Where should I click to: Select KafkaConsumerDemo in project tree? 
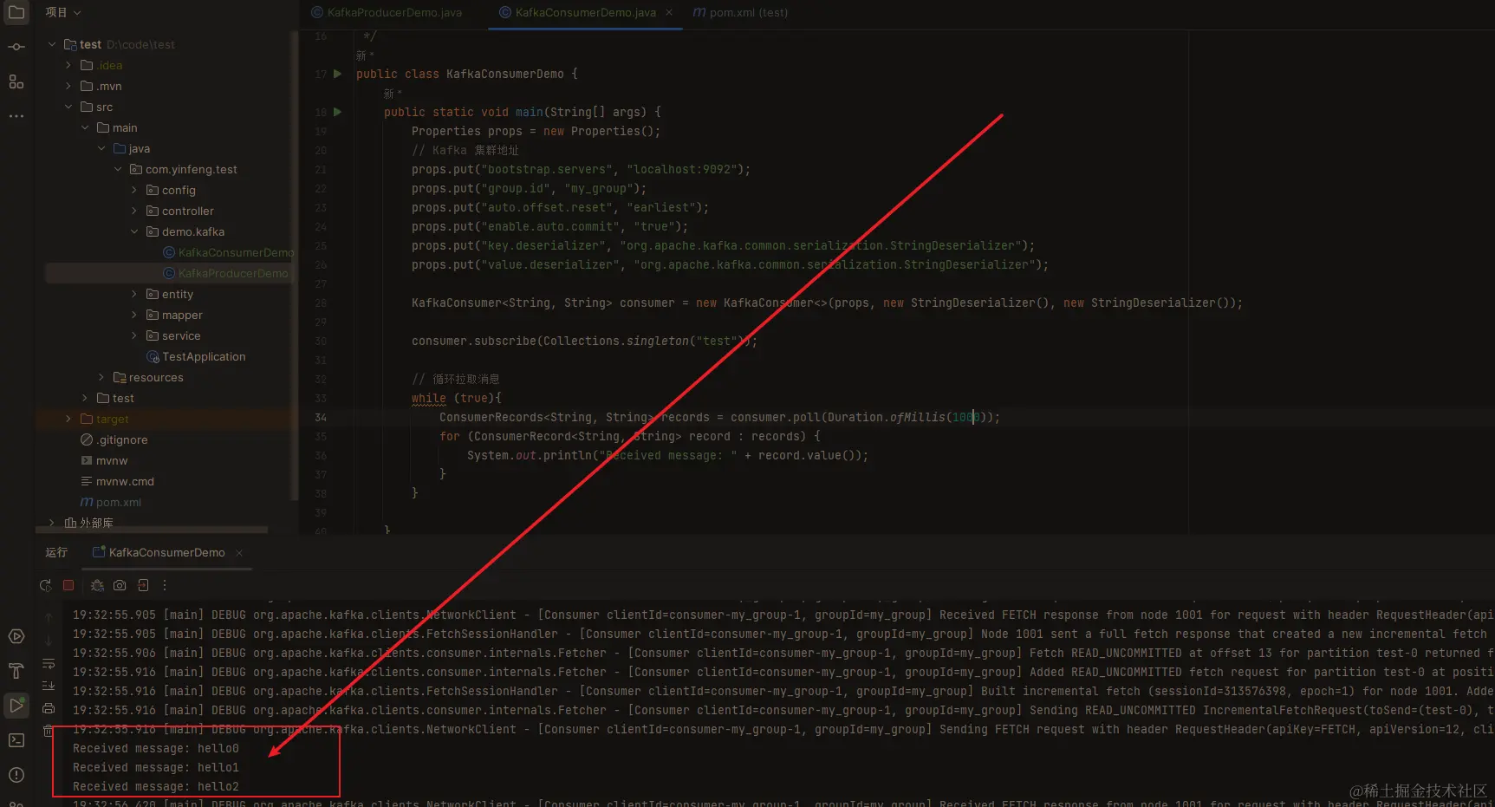(x=229, y=252)
